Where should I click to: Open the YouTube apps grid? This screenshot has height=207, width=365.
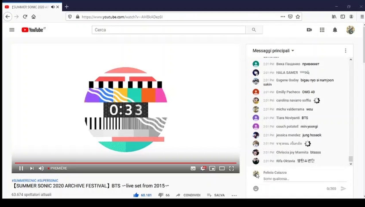click(322, 30)
